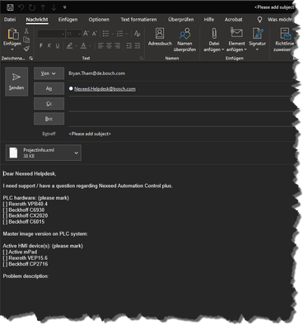Apply font color with the A icon
Viewport: 308px width, 330px height.
coord(83,45)
